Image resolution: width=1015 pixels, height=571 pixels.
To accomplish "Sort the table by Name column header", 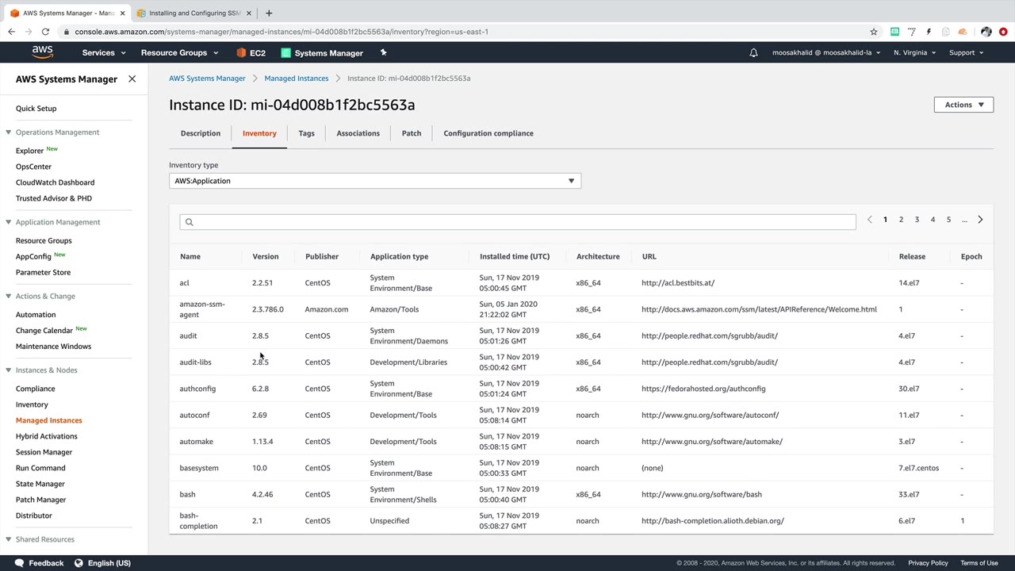I will (x=190, y=257).
